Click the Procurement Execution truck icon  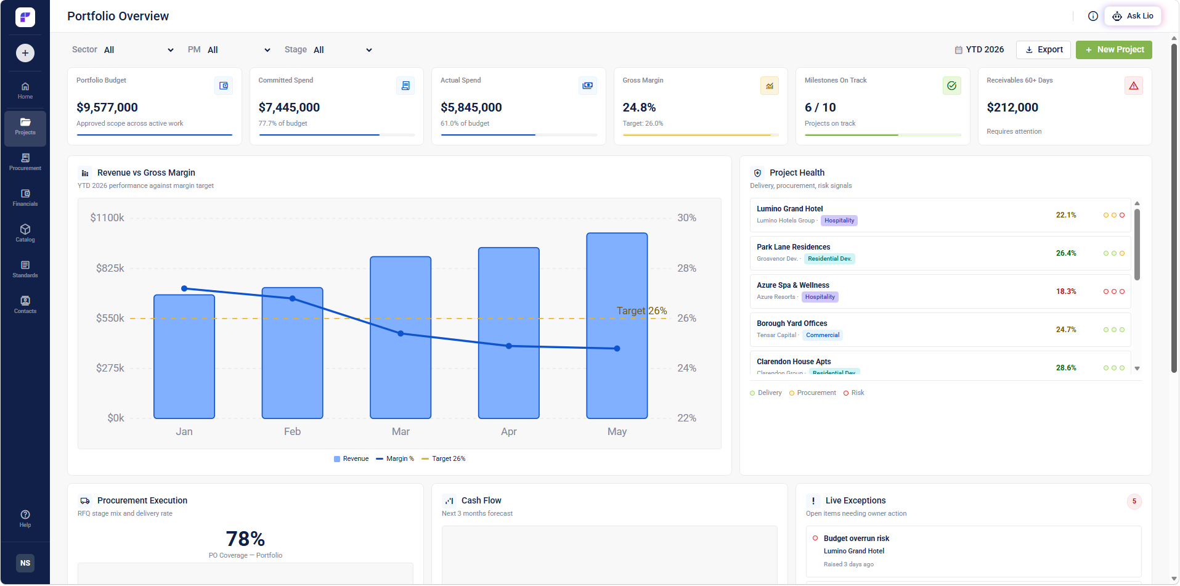(85, 501)
